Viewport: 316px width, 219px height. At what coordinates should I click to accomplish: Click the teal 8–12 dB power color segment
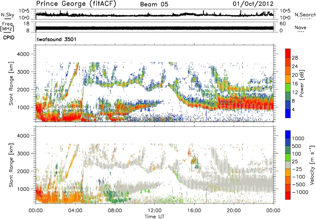click(x=288, y=96)
